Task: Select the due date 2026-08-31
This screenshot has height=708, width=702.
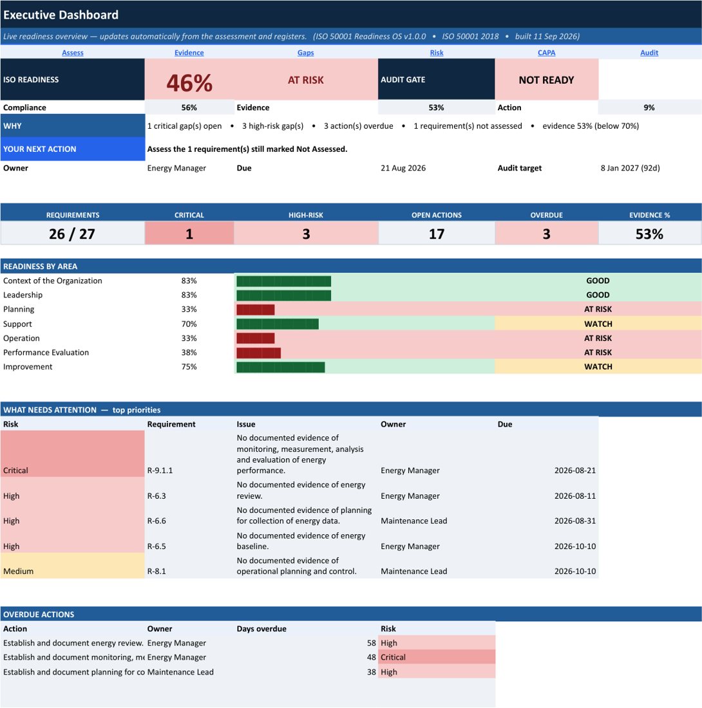Action: (x=575, y=521)
